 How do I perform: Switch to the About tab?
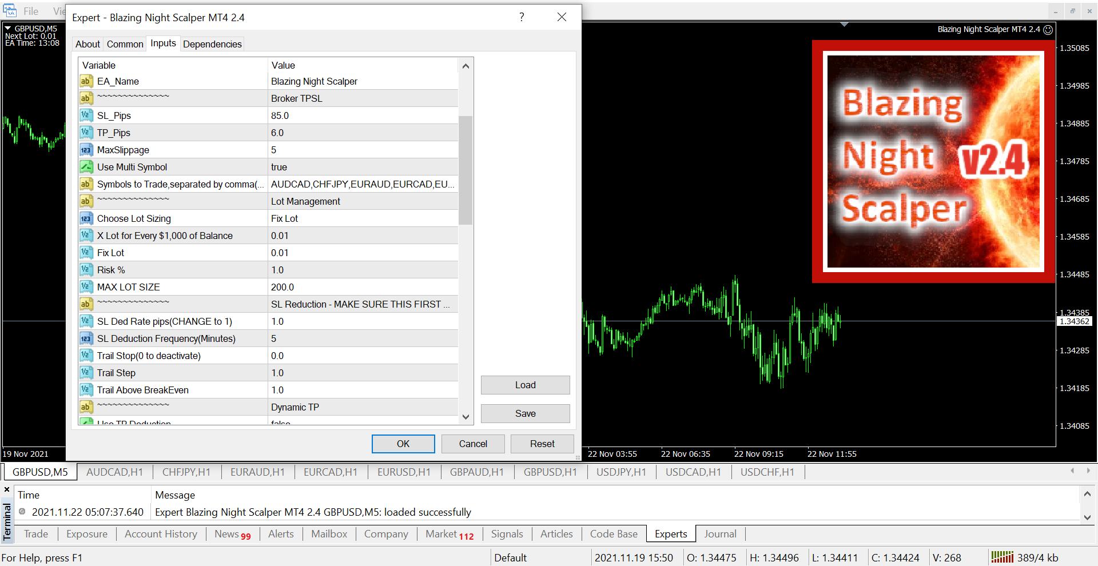coord(87,44)
